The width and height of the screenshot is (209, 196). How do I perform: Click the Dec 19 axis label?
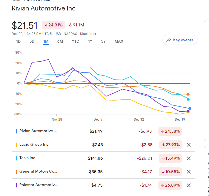(180, 119)
